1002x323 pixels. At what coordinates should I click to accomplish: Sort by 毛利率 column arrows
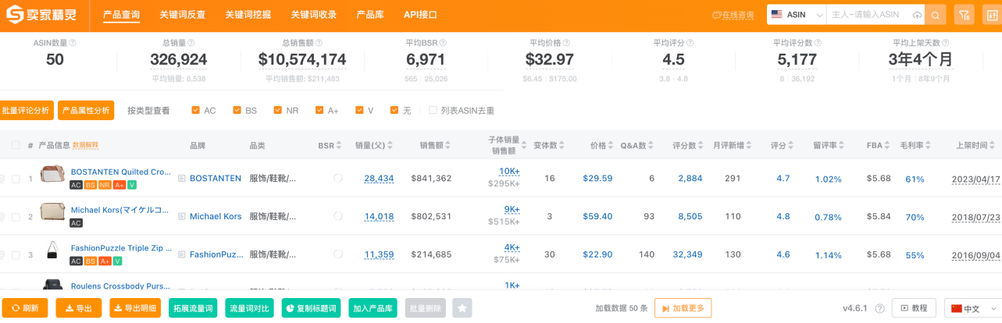(x=929, y=146)
